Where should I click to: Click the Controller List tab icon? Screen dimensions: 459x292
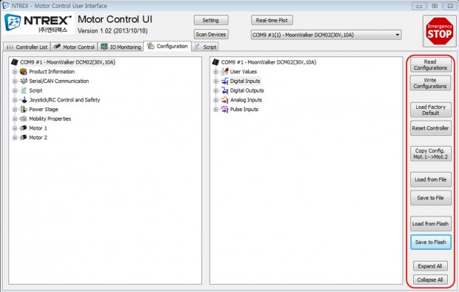pyautogui.click(x=10, y=47)
